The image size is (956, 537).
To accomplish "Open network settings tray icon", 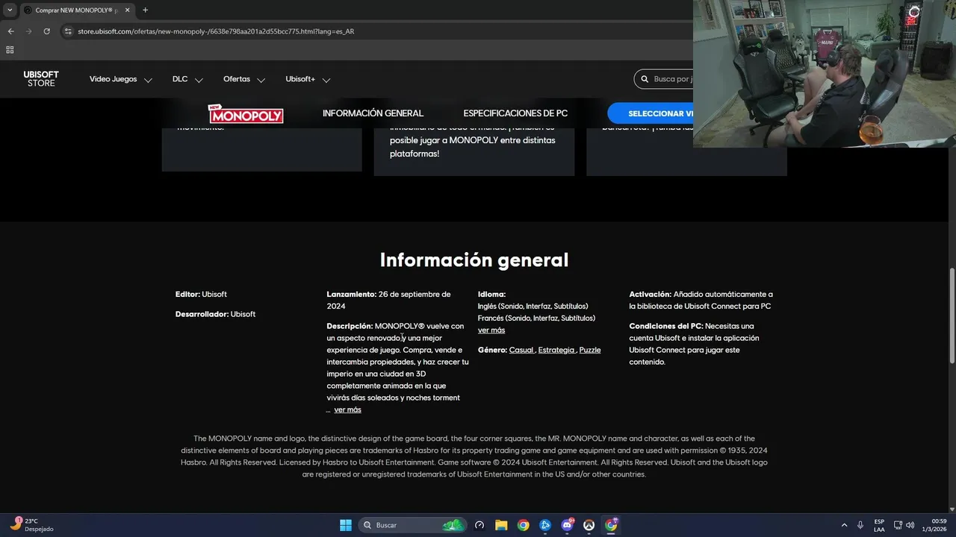I will pyautogui.click(x=898, y=525).
